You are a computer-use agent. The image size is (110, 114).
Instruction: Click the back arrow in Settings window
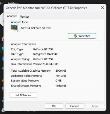point(1,3)
